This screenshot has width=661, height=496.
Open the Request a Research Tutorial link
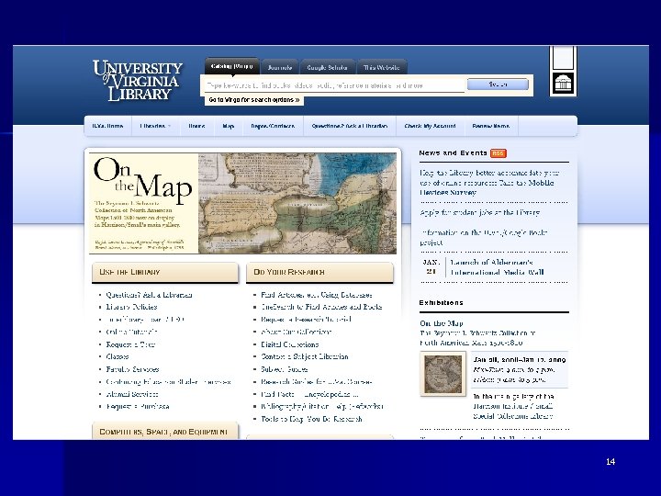[306, 320]
